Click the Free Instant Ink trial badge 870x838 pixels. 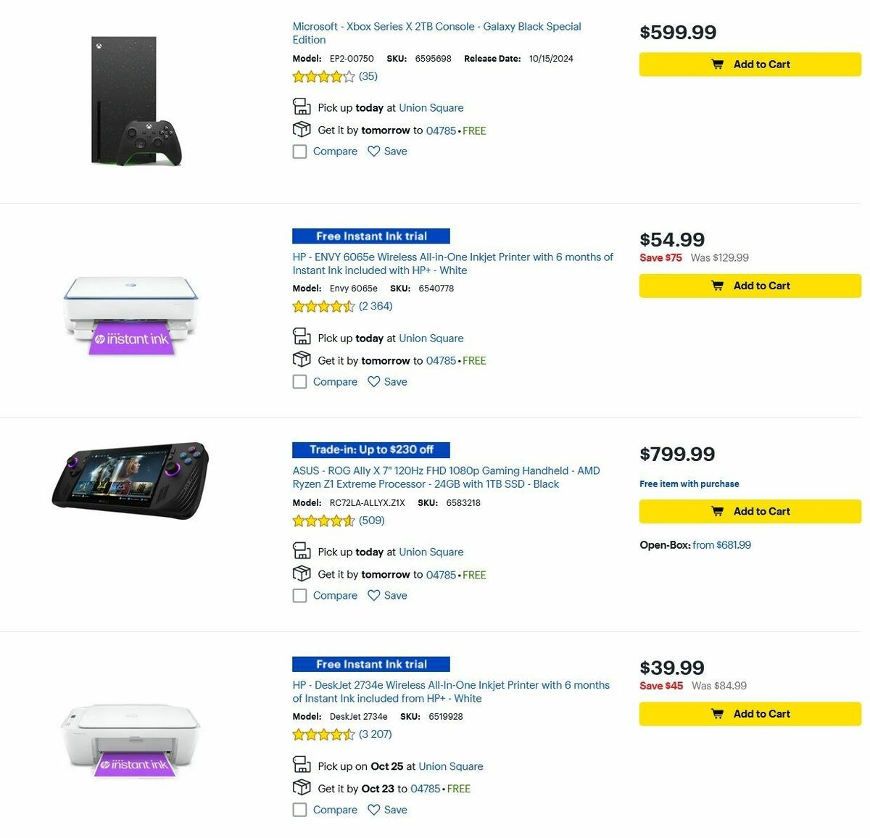[370, 236]
